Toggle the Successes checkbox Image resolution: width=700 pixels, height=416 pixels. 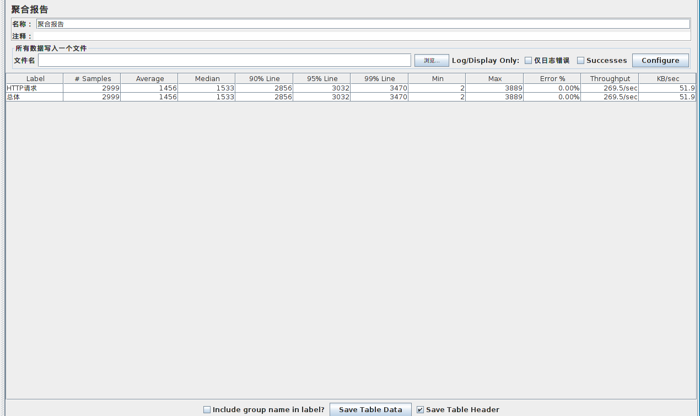pos(580,61)
